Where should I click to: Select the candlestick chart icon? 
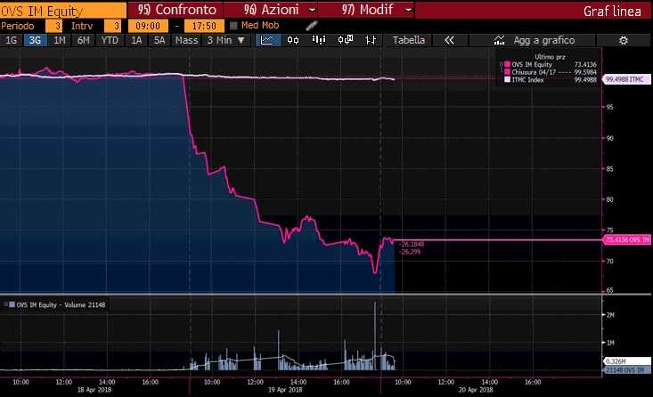293,40
